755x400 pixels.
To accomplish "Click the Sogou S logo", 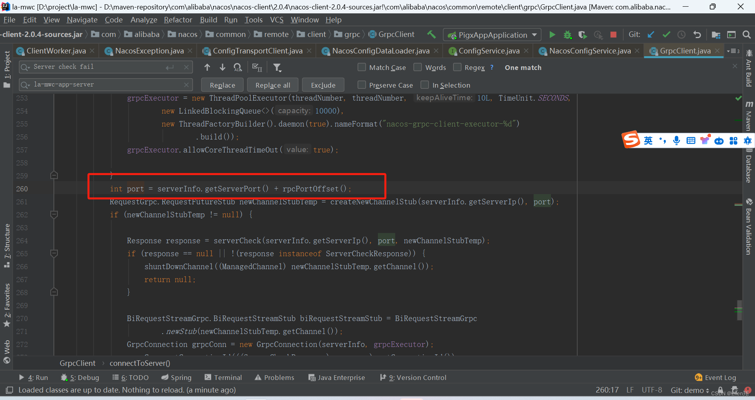I will coord(631,139).
